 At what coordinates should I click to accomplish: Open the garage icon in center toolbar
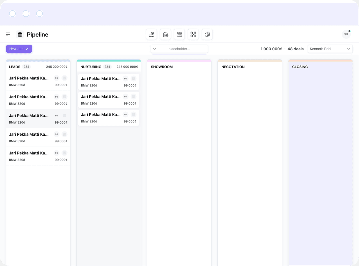pyautogui.click(x=179, y=34)
